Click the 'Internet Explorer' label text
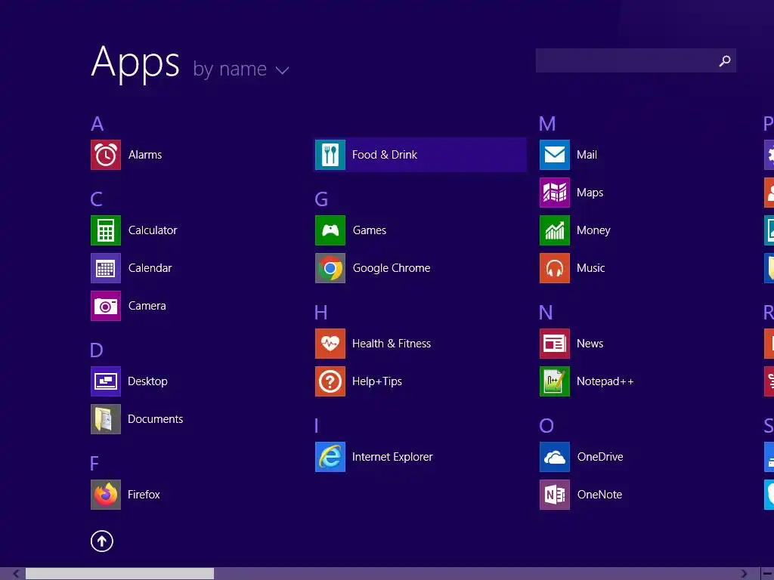 (392, 457)
